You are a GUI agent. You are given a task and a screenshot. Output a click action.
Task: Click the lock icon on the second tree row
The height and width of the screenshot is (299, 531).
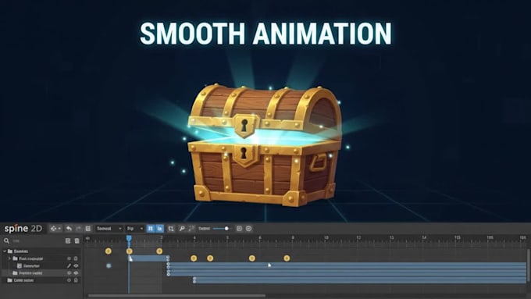pos(76,258)
